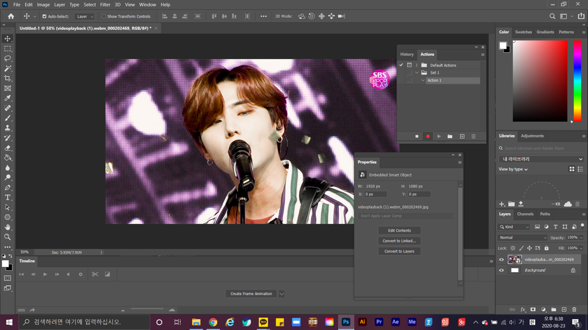This screenshot has width=588, height=330.
Task: Select the Eyedropper tool
Action: (x=7, y=98)
